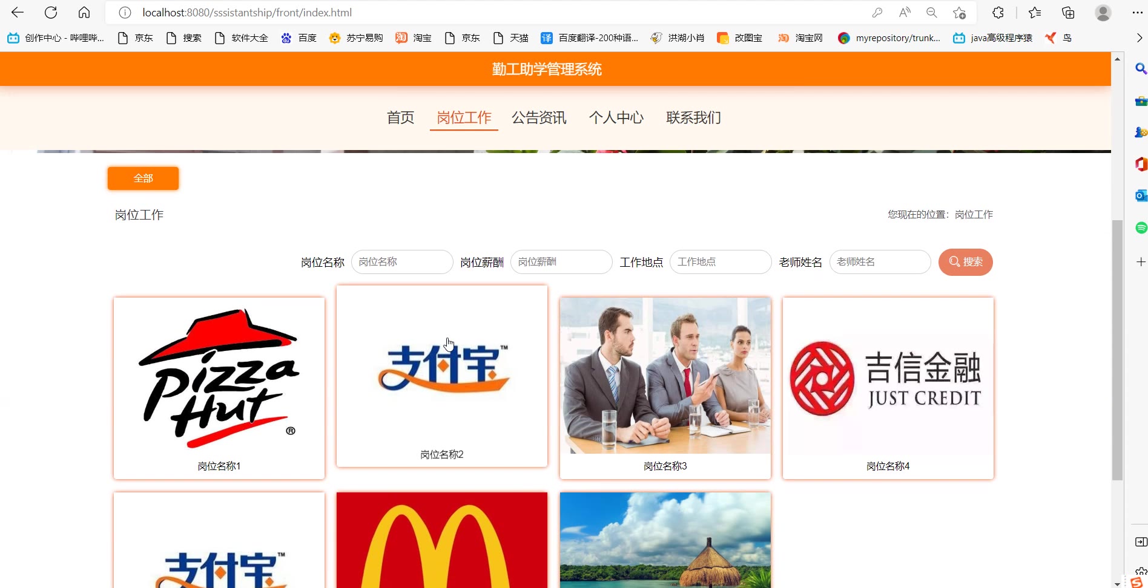
Task: Open the java高级程序猿 bookmark
Action: pyautogui.click(x=993, y=38)
